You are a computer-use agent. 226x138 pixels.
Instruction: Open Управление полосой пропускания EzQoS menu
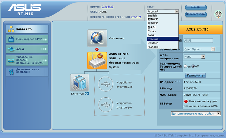tap(27, 60)
